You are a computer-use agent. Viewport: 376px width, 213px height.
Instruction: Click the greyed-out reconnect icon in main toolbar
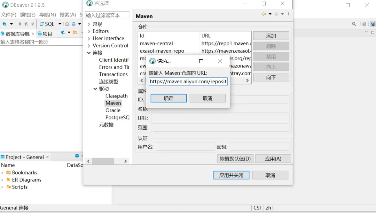(26, 24)
